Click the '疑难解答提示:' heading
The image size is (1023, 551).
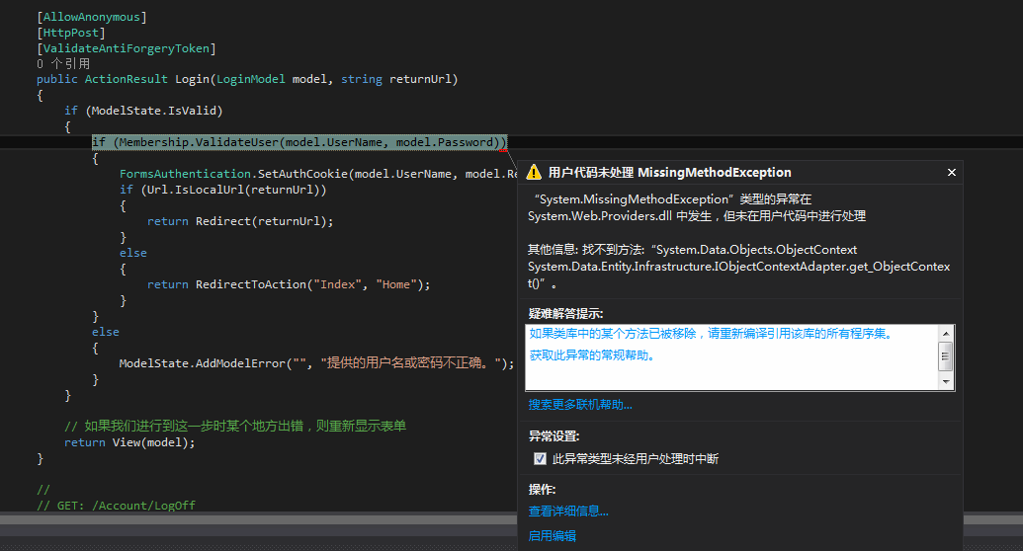click(565, 314)
